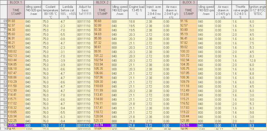The height and width of the screenshot is (131, 267).
Task: Click the Throttle valve angle column header
Action: click(240, 12)
